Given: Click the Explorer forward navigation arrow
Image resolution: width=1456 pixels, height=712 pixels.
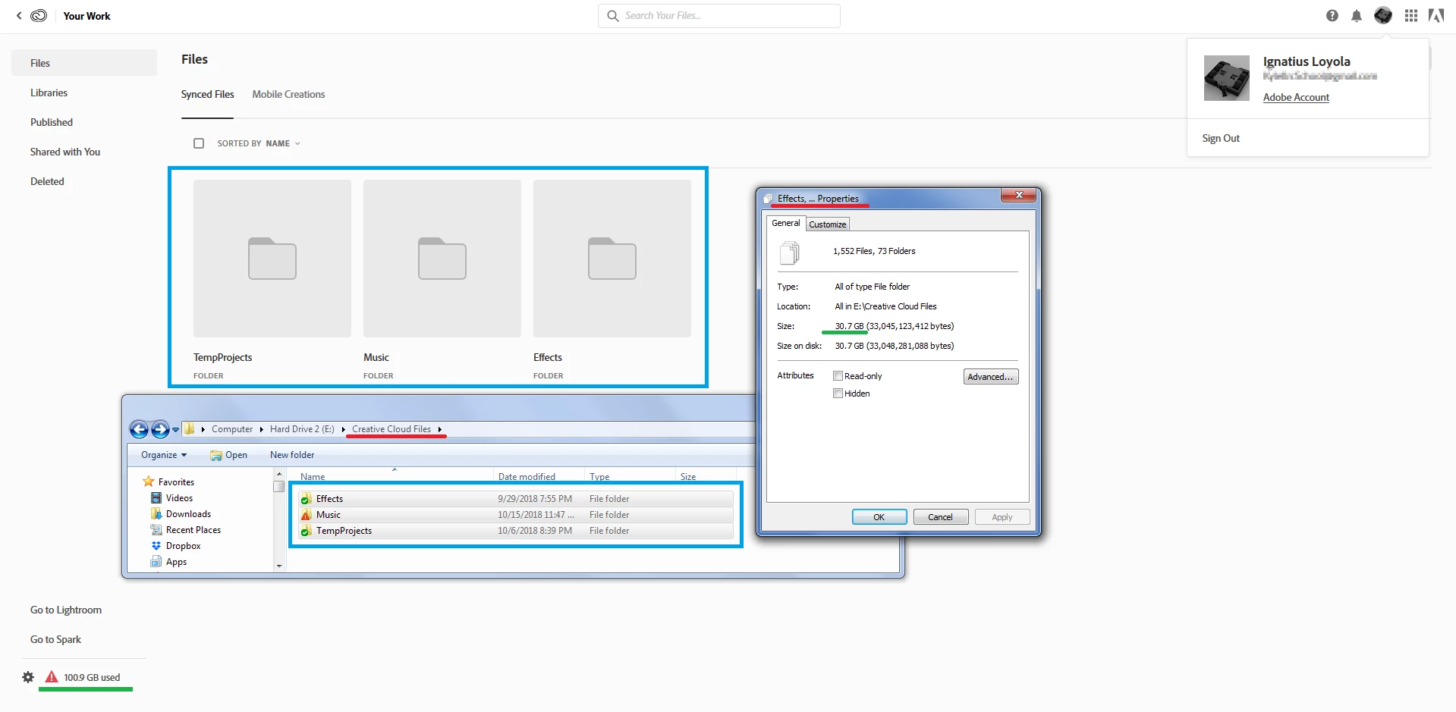Looking at the screenshot, I should tap(160, 430).
